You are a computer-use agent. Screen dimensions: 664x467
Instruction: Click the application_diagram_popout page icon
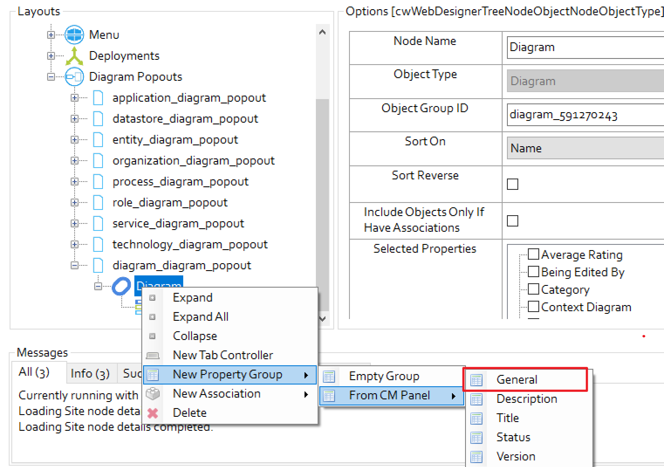(99, 98)
